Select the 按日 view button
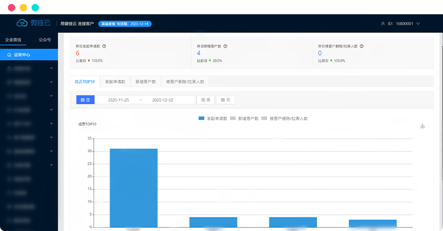This screenshot has height=231, width=443. point(85,100)
